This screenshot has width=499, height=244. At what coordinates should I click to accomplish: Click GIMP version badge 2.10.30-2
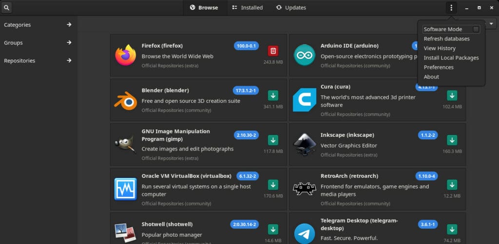coord(246,135)
